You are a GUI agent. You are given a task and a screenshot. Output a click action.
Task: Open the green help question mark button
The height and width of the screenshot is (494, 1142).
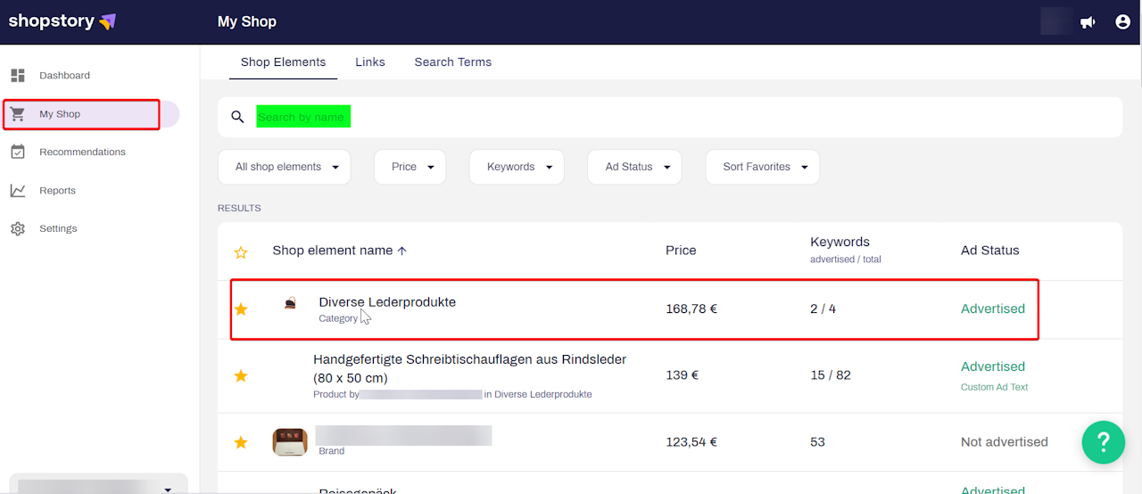pyautogui.click(x=1103, y=441)
